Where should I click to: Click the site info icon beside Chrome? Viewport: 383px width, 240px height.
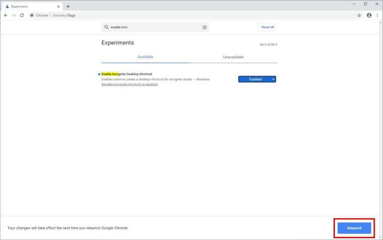[x=32, y=16]
